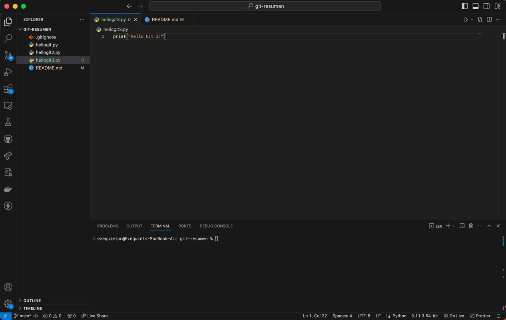Toggle Primary Side Bar visibility
The width and height of the screenshot is (506, 320).
click(464, 6)
